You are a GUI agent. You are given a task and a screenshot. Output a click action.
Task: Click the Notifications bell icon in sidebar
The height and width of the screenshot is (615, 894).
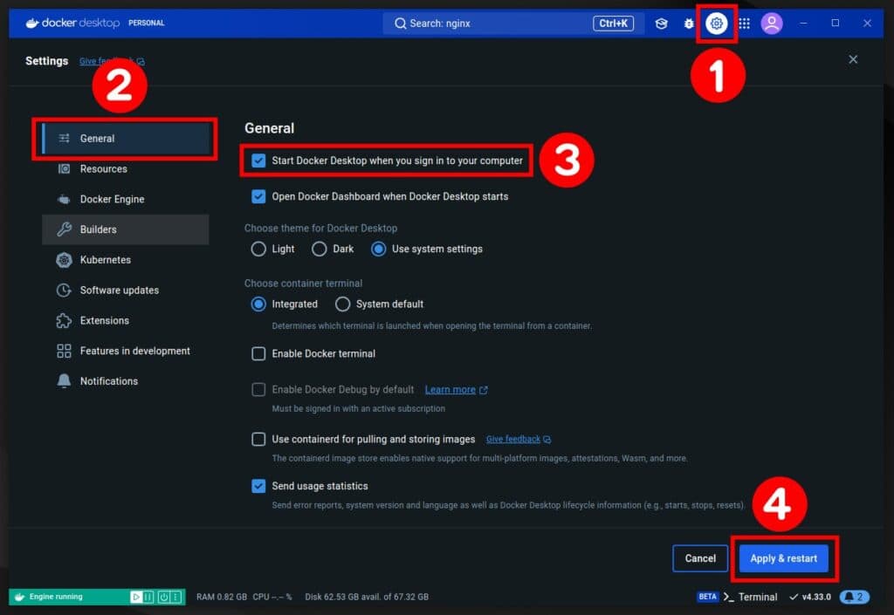[x=64, y=381]
